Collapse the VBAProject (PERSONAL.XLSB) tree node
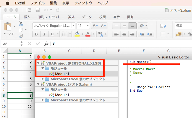The width and height of the screenshot is (192, 118). (38, 63)
